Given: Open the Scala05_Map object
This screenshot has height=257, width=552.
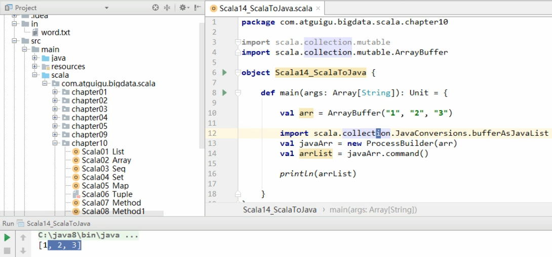Looking at the screenshot, I should (105, 186).
